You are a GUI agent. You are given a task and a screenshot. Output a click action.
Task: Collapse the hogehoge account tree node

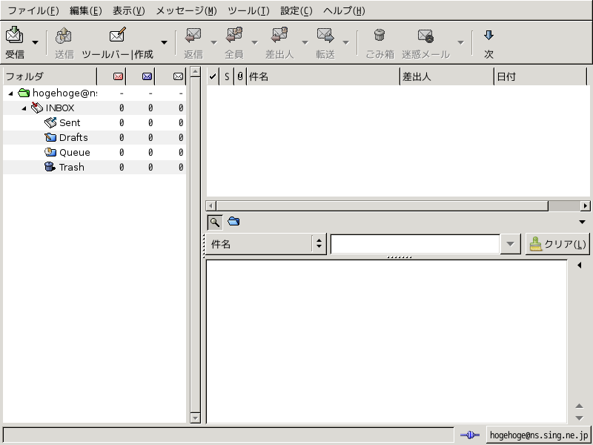coord(10,93)
